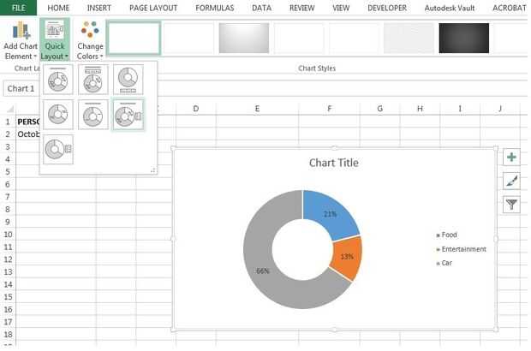Select the gray gradient chart style thumbnail
531x351 pixels.
pyautogui.click(x=244, y=38)
